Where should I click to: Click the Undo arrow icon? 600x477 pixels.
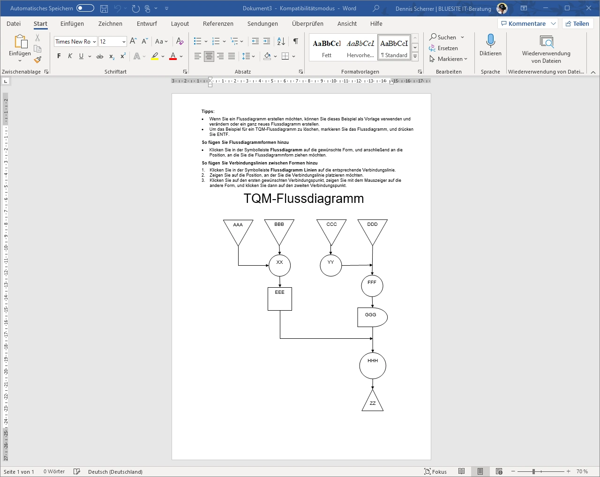[118, 8]
